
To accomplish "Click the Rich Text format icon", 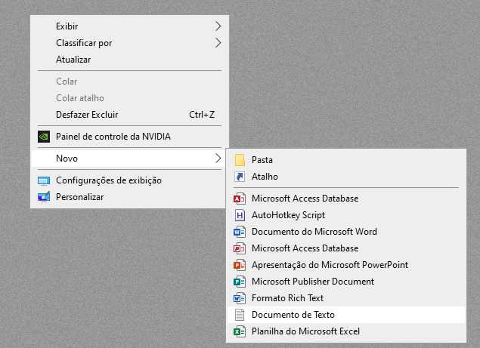I will click(x=240, y=298).
